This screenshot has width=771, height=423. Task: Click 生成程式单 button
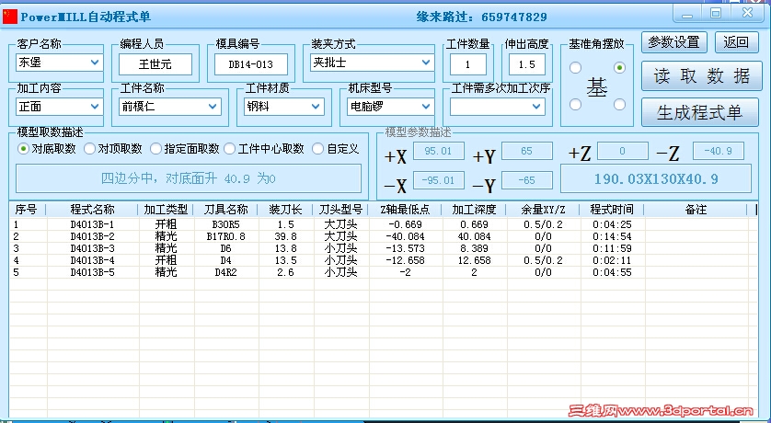(700, 112)
